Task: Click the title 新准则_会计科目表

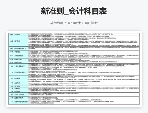Action: pos(74,11)
